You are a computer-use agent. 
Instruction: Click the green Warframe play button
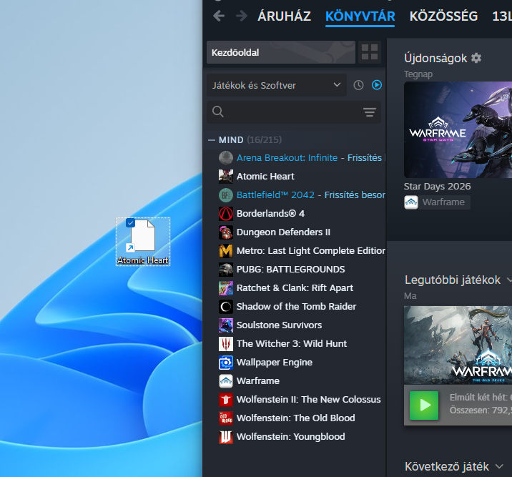pyautogui.click(x=424, y=405)
